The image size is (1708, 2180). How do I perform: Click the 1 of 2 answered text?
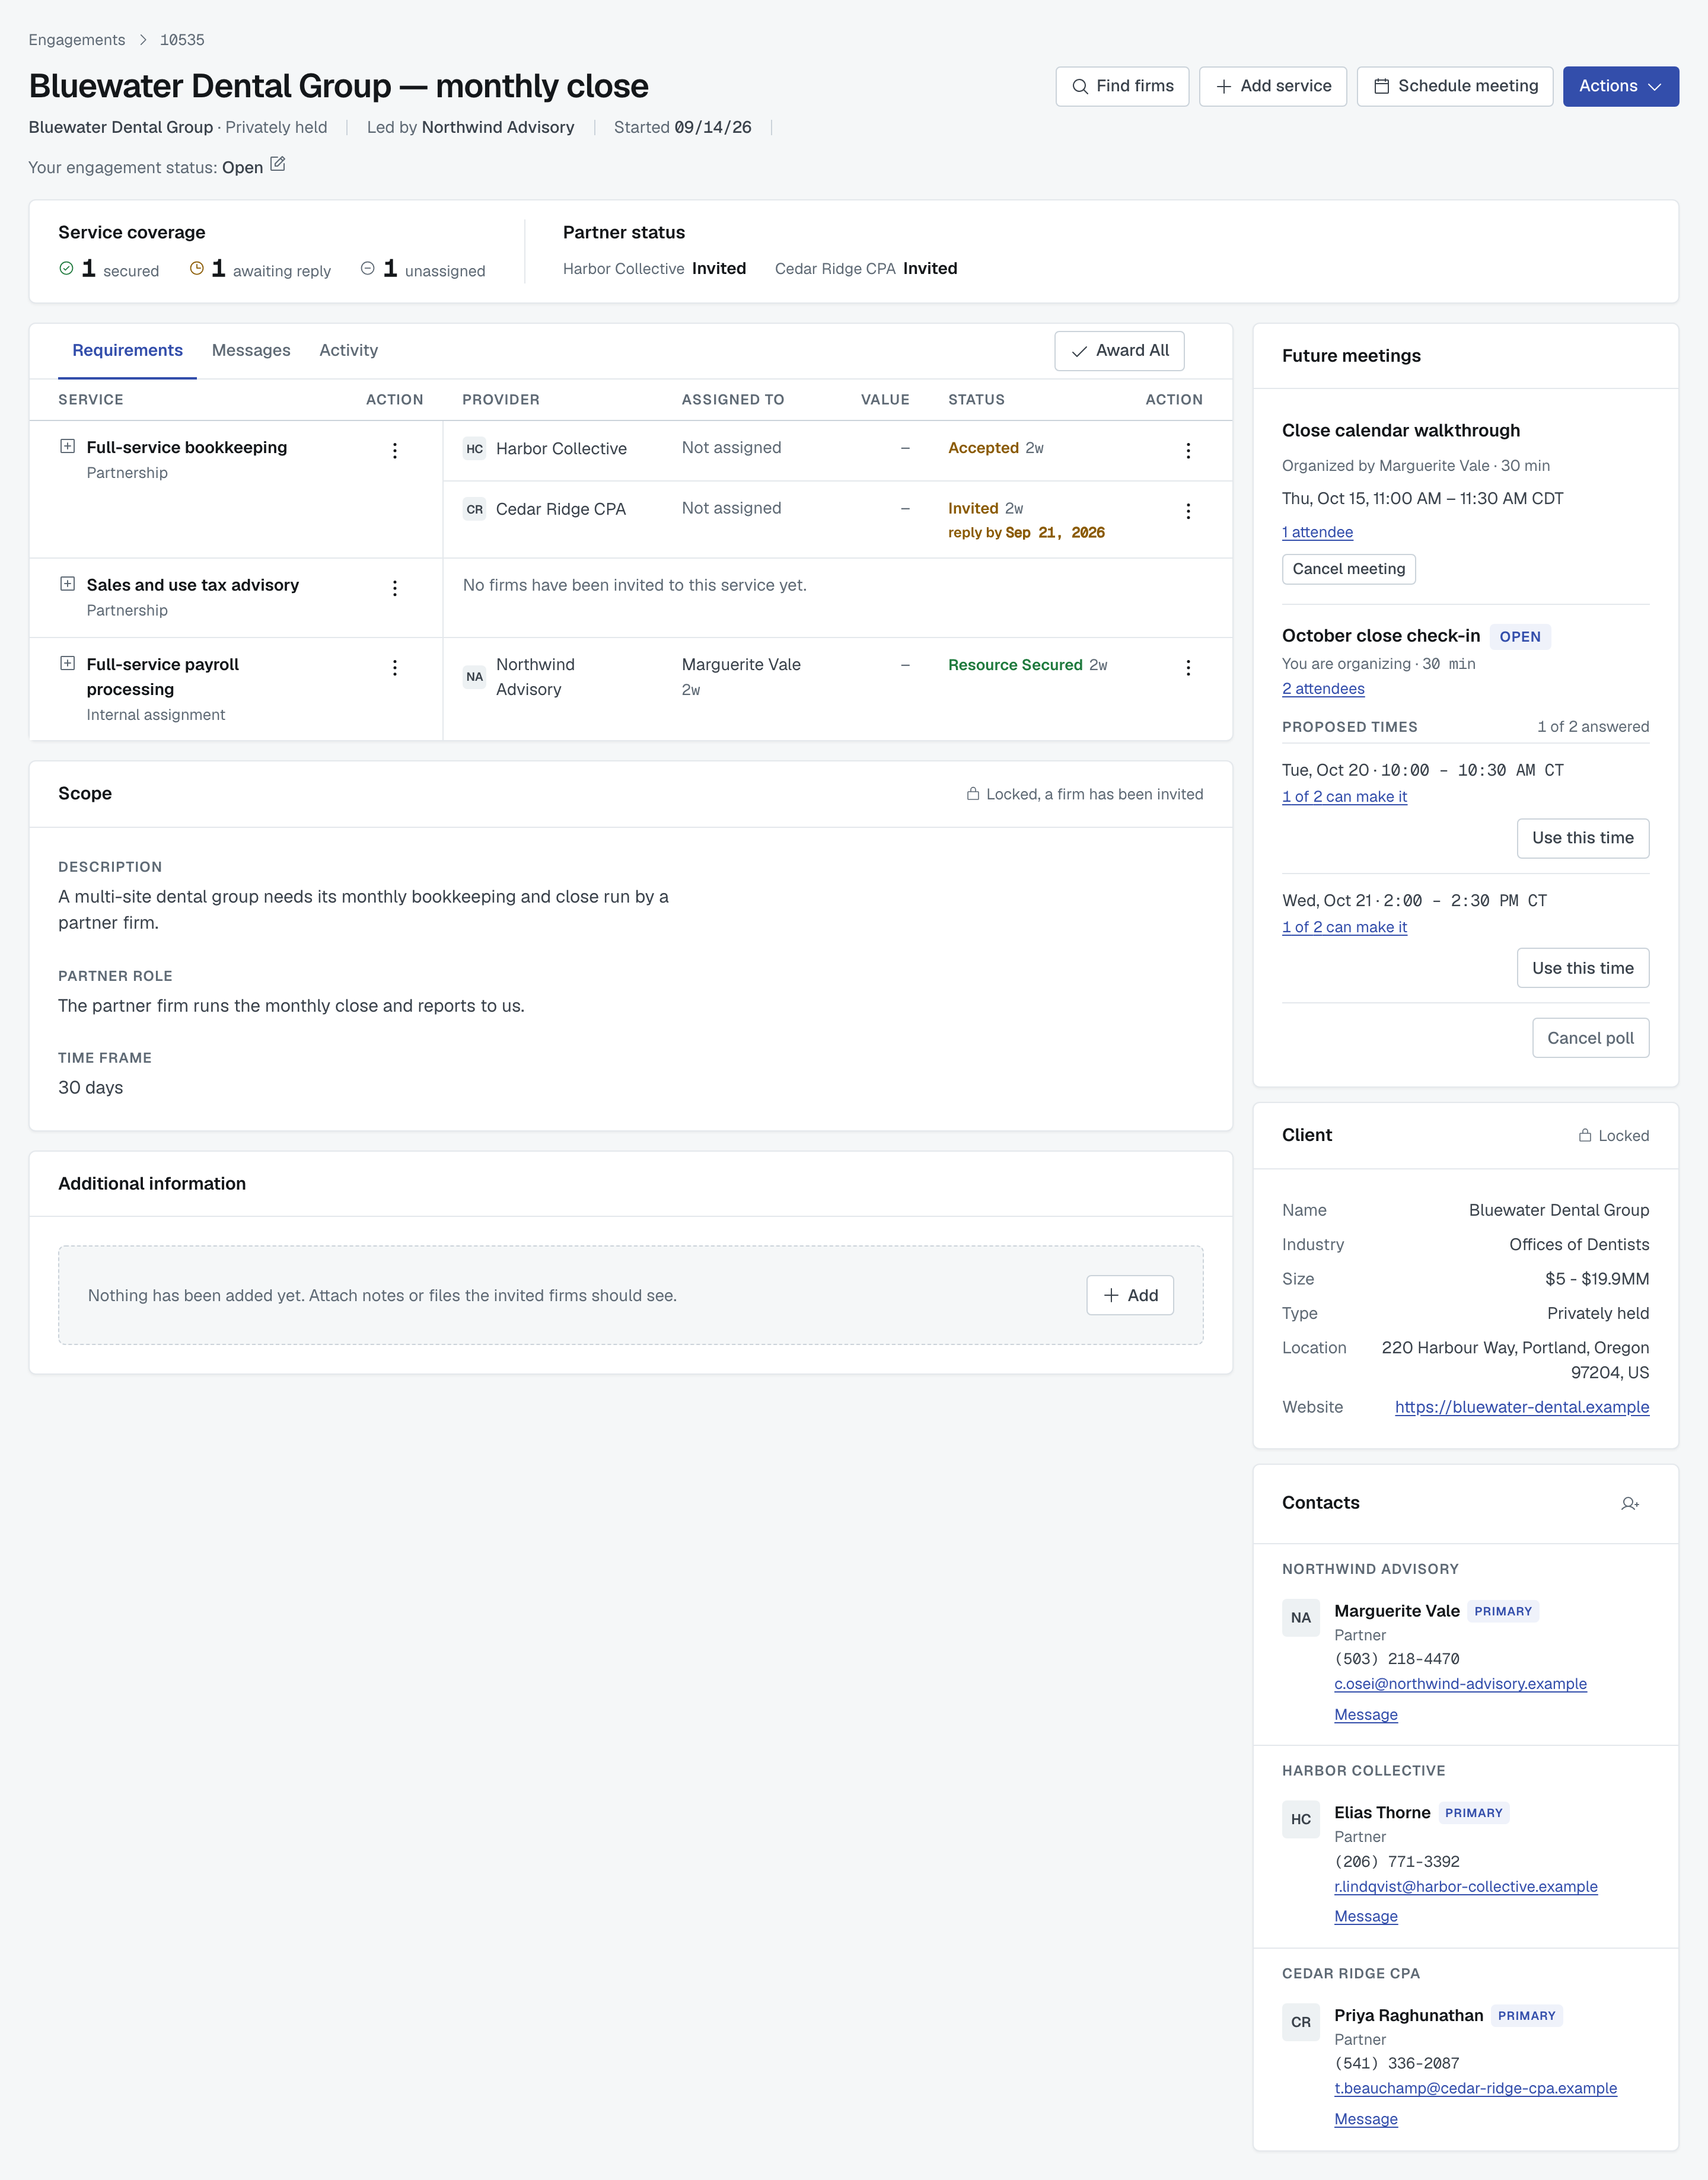coord(1593,727)
